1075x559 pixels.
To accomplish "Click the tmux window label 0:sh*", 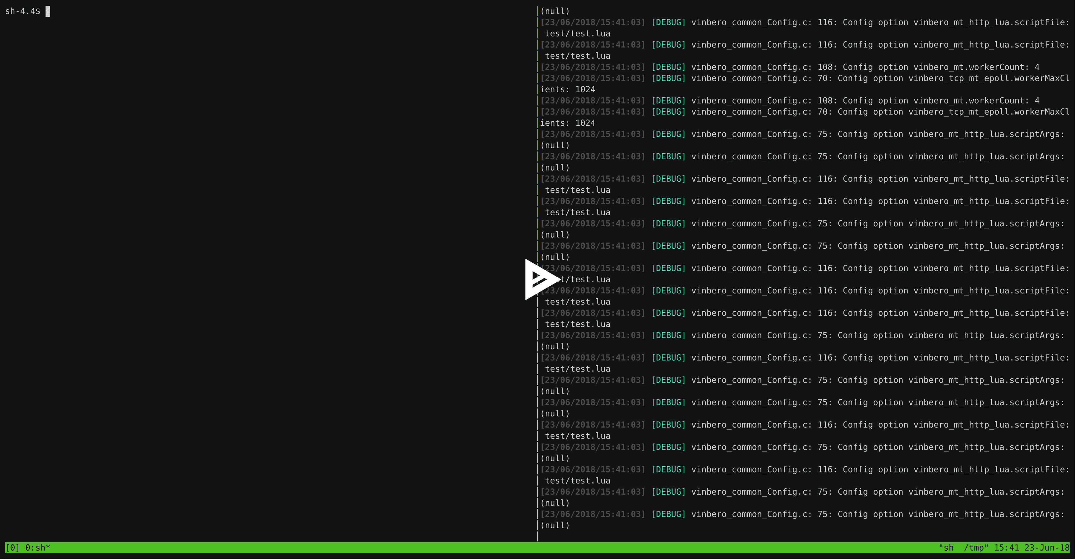I will [37, 548].
